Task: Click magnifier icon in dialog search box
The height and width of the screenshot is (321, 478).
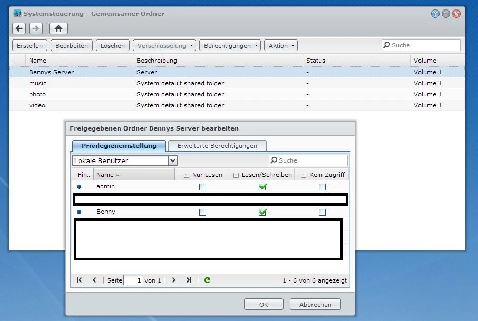Action: [274, 160]
